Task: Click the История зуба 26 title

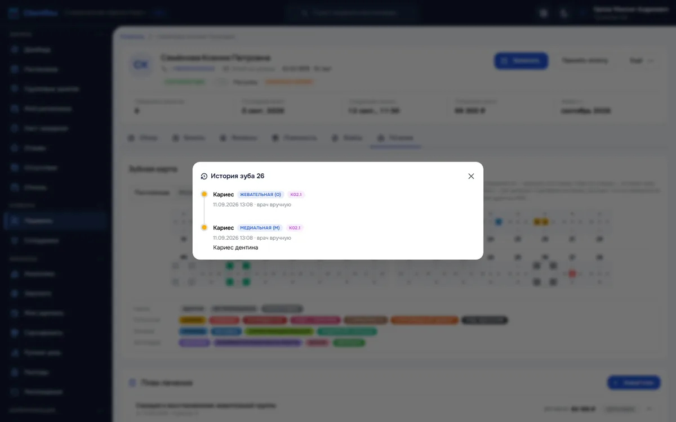Action: [237, 176]
